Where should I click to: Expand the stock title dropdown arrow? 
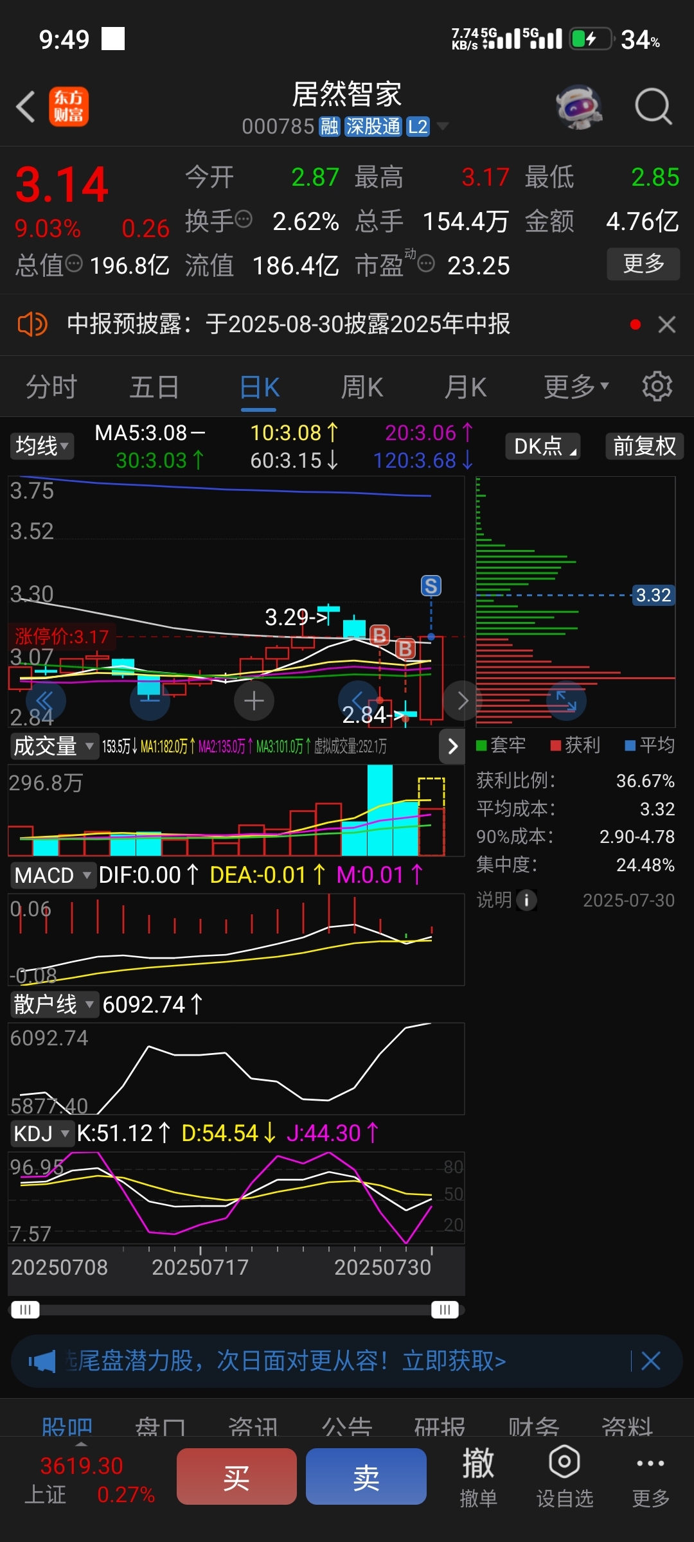pos(443,127)
